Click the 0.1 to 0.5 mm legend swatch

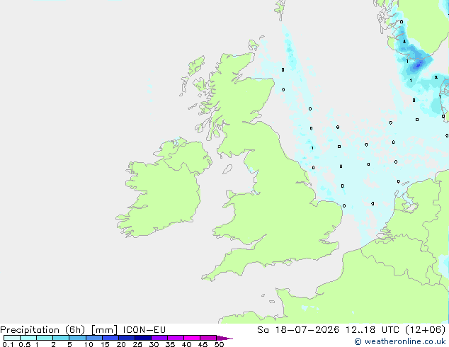[x=12, y=338]
